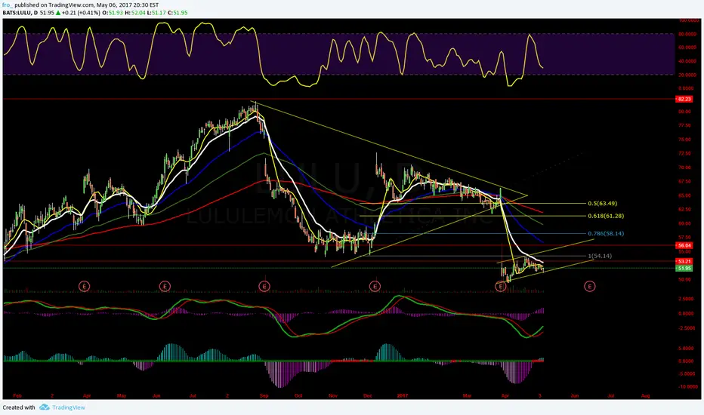Open the 'fro_' author profile link
The image size is (704, 415).
point(8,5)
